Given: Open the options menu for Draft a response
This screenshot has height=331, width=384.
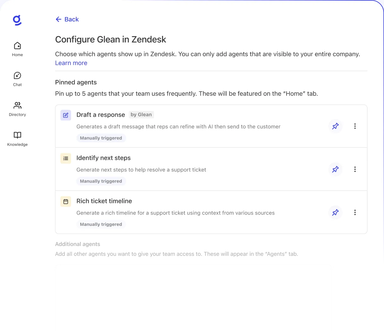Looking at the screenshot, I should 355,126.
